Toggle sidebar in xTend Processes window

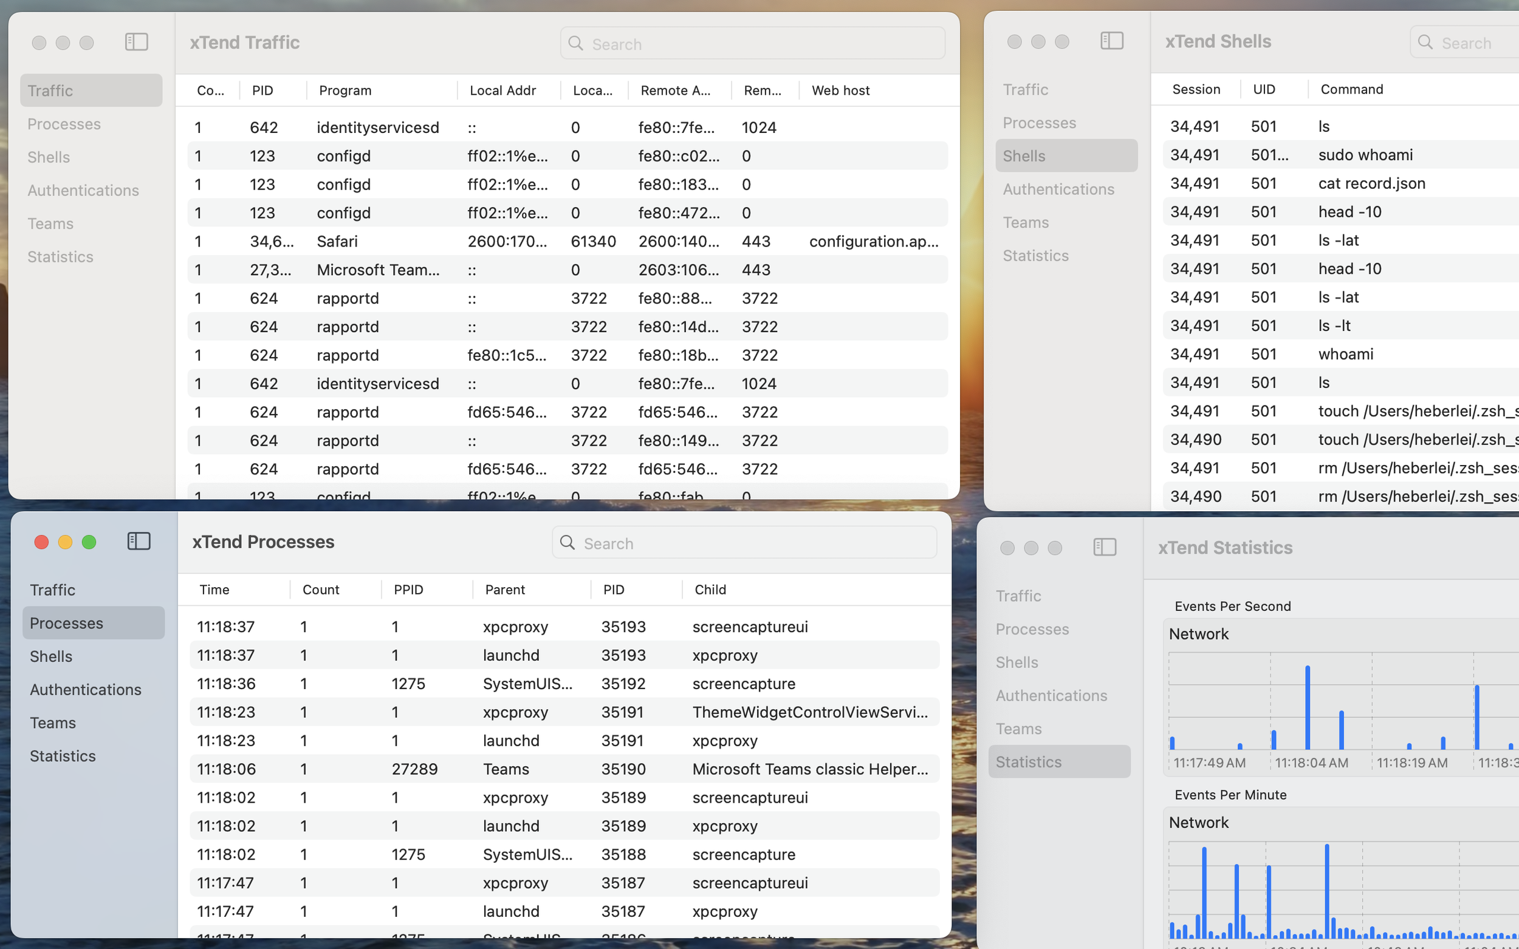(139, 541)
